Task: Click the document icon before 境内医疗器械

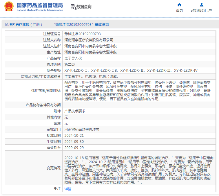Action: pos(7,25)
